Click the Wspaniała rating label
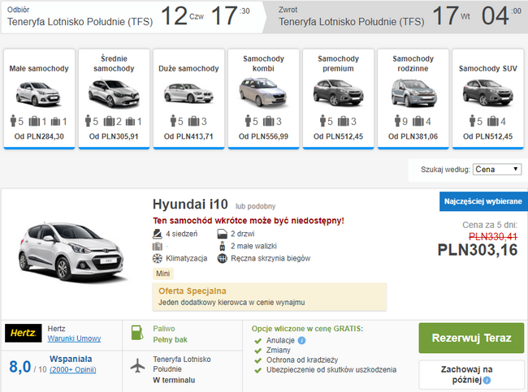Viewport: 528px width, 392px height. click(71, 359)
